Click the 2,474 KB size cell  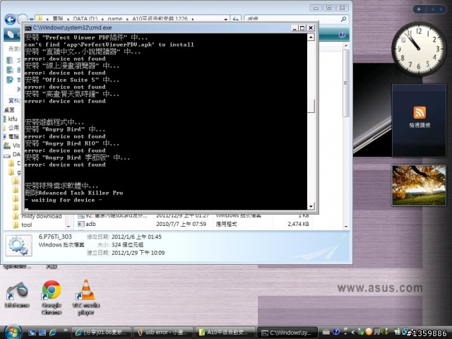[x=298, y=224]
